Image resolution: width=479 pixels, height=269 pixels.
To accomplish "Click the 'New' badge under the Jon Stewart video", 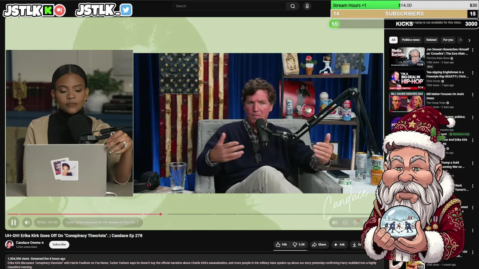I will pos(430,67).
